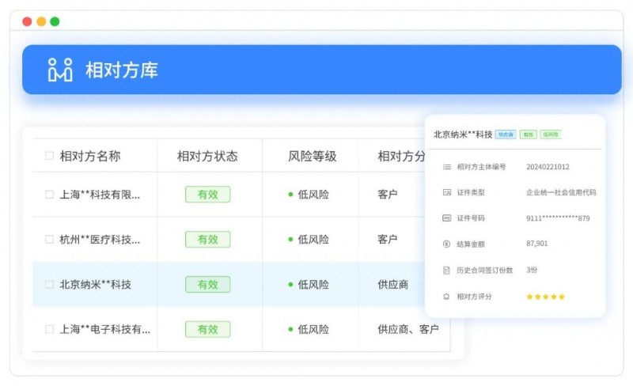The image size is (633, 386).
Task: Click the 有效 badge in 北京纳米 row
Action: tap(207, 284)
